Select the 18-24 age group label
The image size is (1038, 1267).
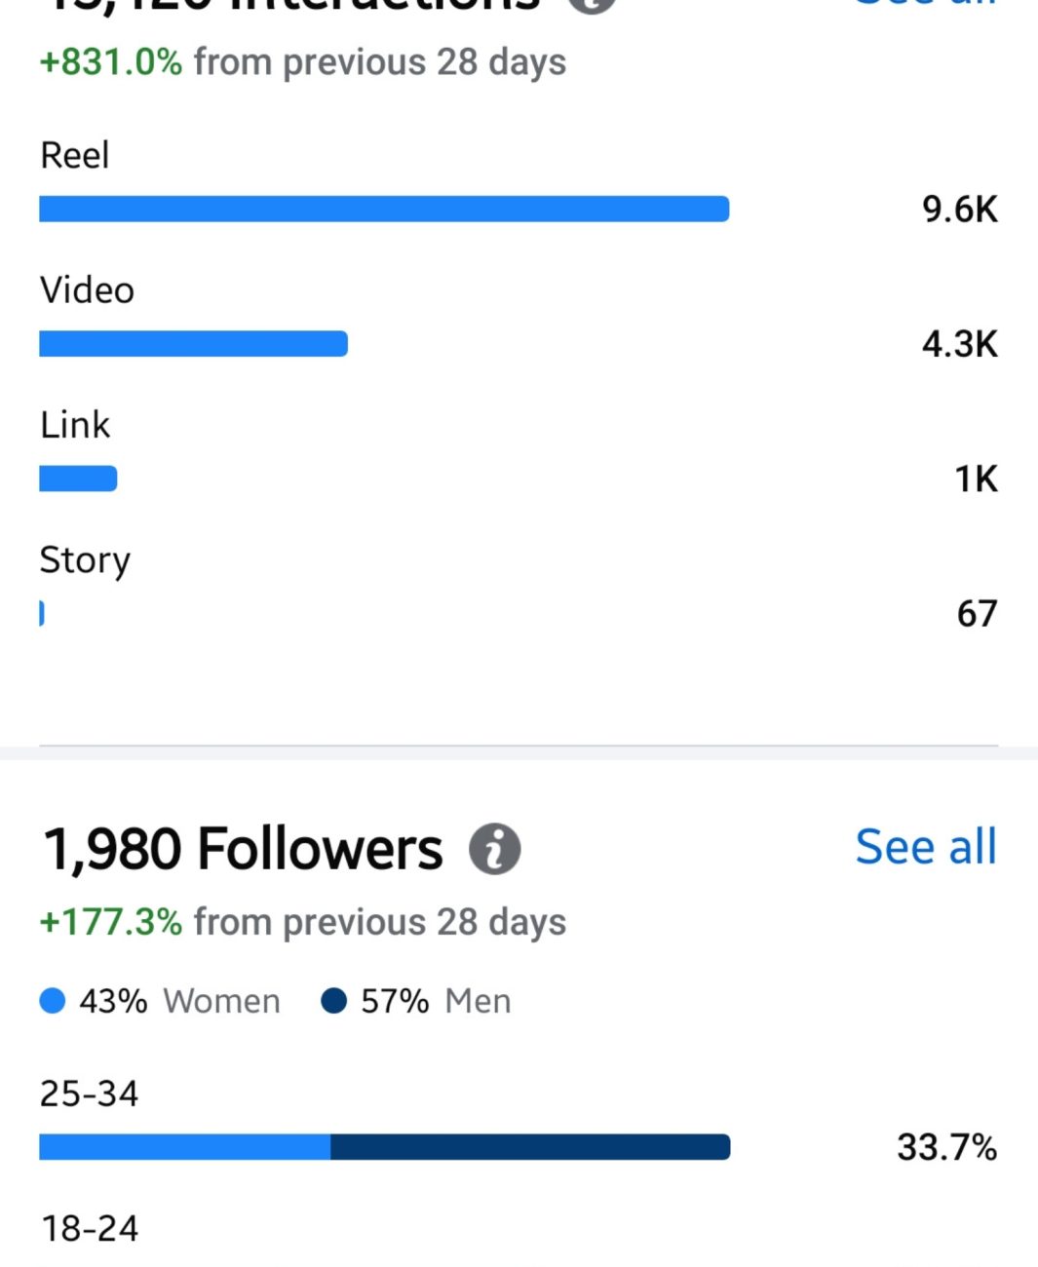89,1228
